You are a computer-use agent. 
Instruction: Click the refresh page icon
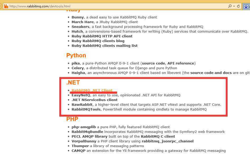(x=238, y=6)
